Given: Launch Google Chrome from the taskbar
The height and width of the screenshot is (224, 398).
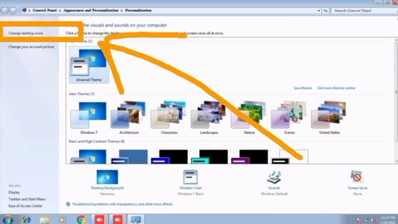Looking at the screenshot, I should coord(81,220).
